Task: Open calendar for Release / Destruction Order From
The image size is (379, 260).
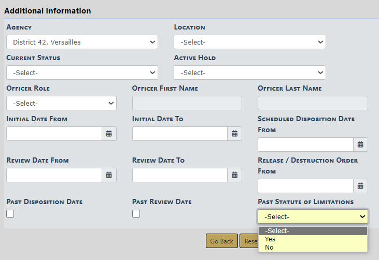Action: 360,186
